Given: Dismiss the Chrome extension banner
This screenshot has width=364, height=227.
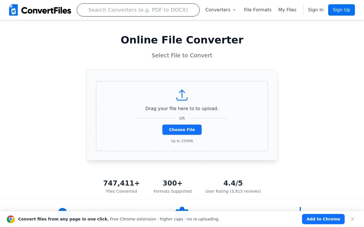Looking at the screenshot, I should pos(353,219).
